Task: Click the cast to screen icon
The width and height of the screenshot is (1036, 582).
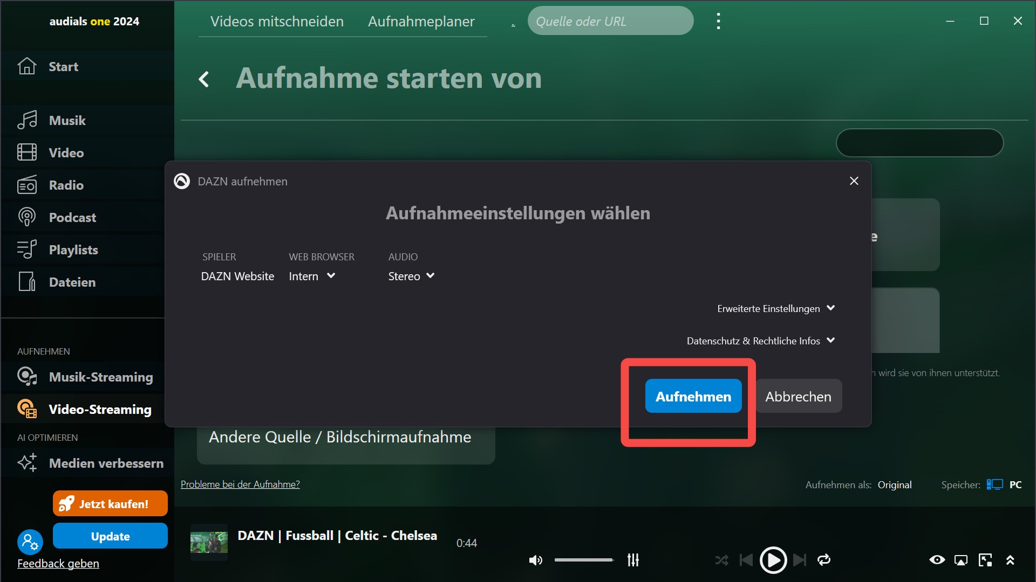Action: coord(961,560)
